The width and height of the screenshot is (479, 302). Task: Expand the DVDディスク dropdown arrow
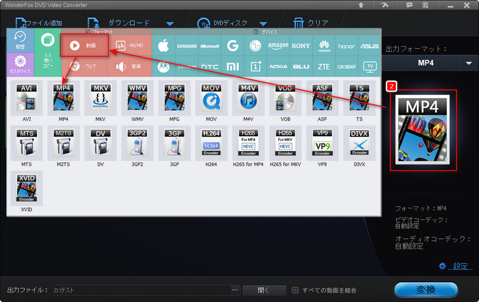coord(263,24)
